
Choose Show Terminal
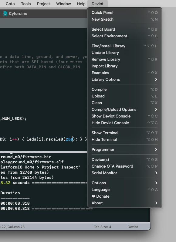pyautogui.click(x=124, y=133)
